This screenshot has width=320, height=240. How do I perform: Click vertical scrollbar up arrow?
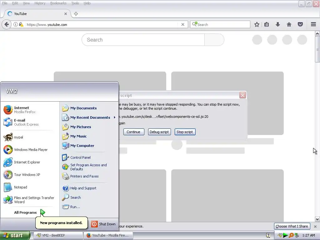(317, 34)
